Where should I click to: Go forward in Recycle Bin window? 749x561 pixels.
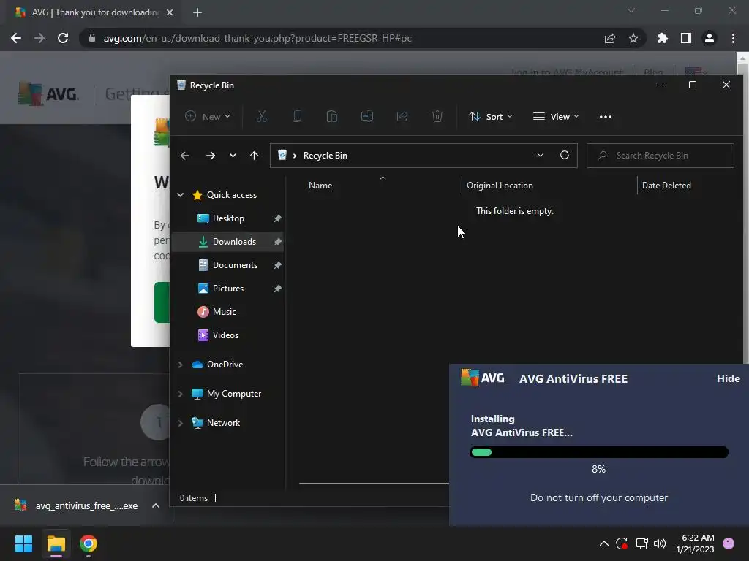point(210,156)
